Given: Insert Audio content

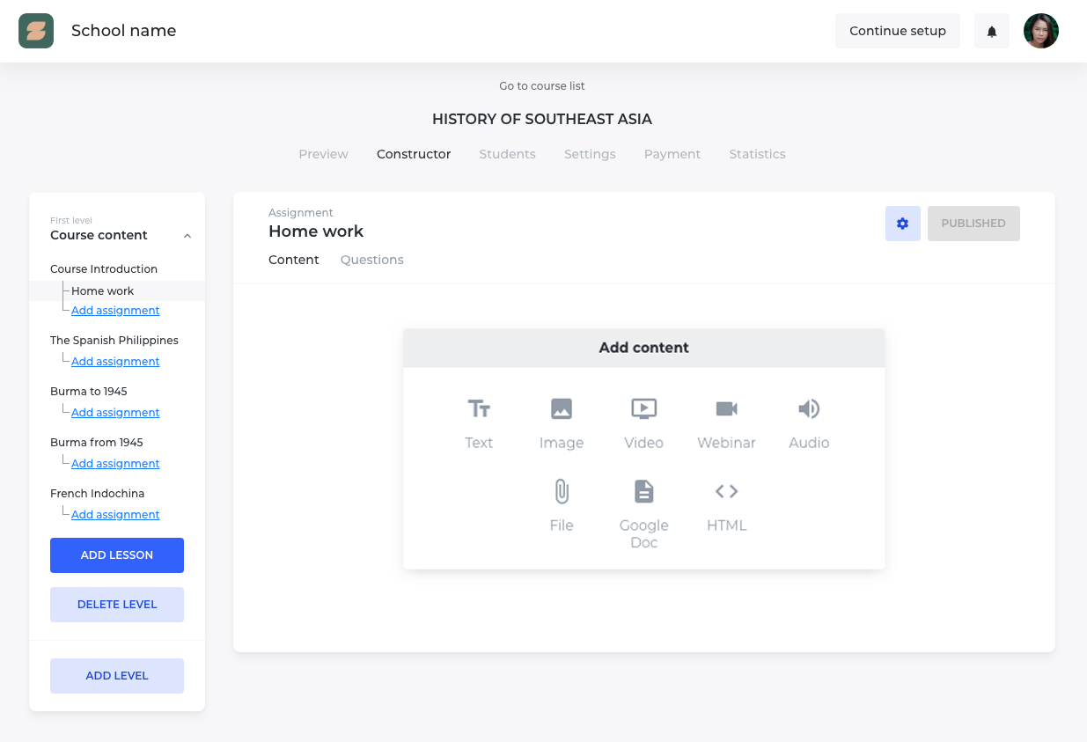Looking at the screenshot, I should pyautogui.click(x=808, y=422).
